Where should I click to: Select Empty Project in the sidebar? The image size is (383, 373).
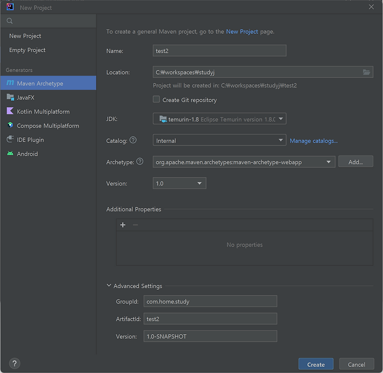(49, 50)
